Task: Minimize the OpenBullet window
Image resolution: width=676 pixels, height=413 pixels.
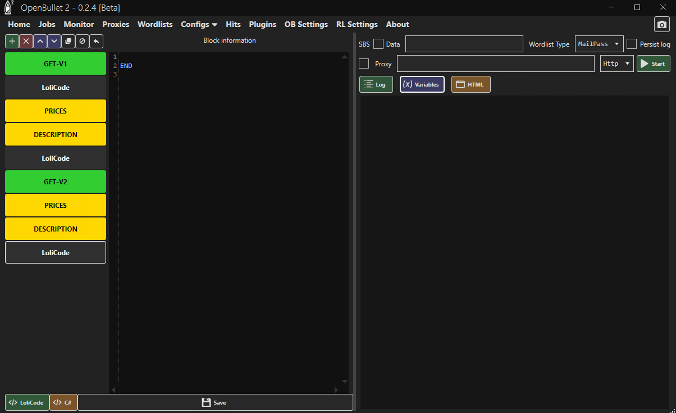Action: 611,7
